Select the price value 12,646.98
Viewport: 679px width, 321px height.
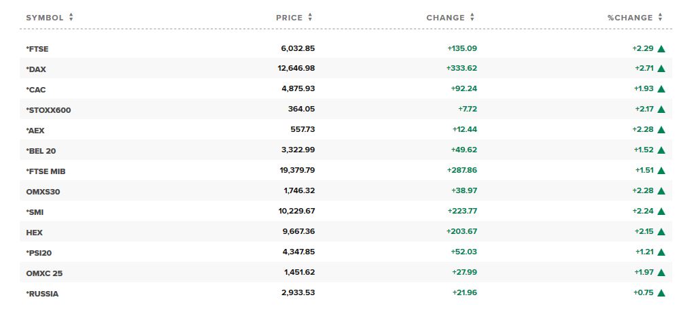tap(296, 68)
